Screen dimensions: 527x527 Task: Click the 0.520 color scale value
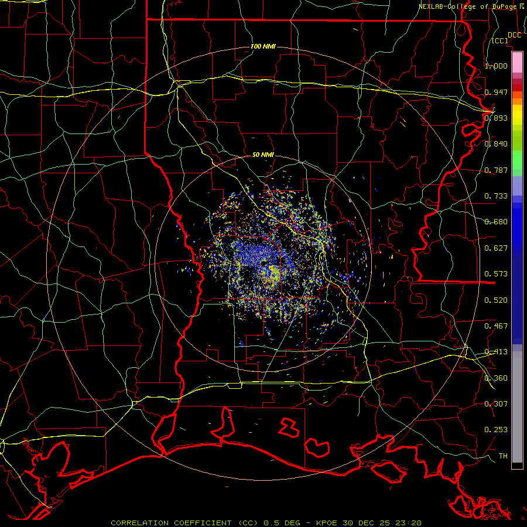[496, 300]
